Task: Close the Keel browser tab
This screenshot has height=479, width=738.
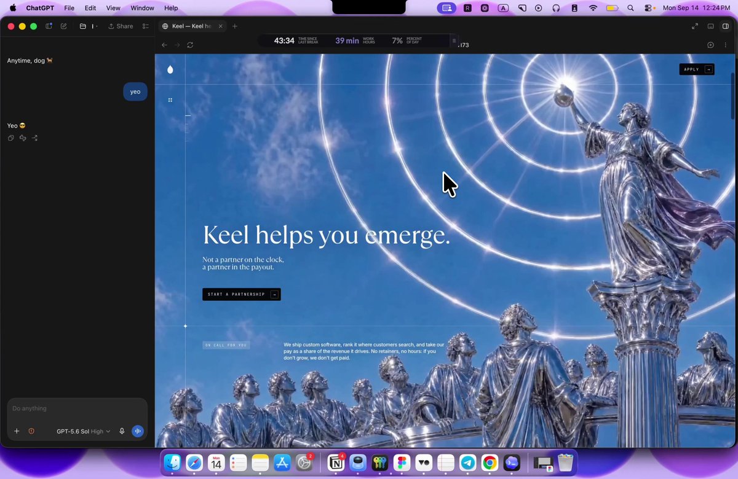Action: pos(221,26)
